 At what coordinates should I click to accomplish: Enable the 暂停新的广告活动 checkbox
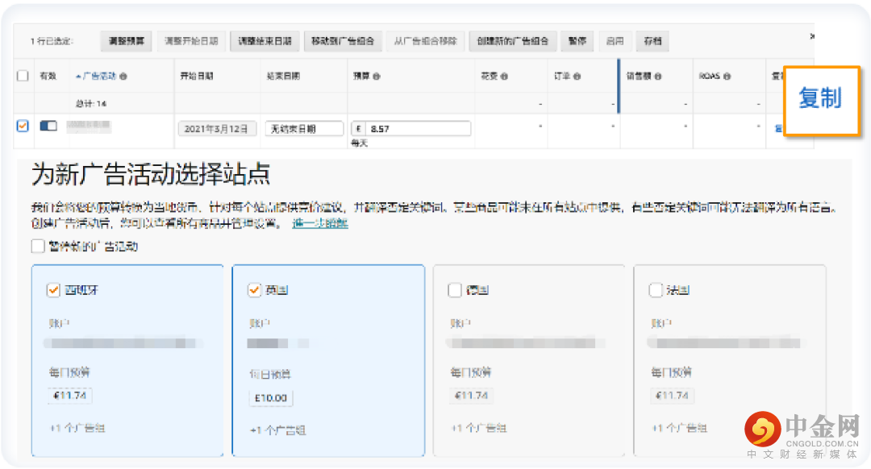38,246
